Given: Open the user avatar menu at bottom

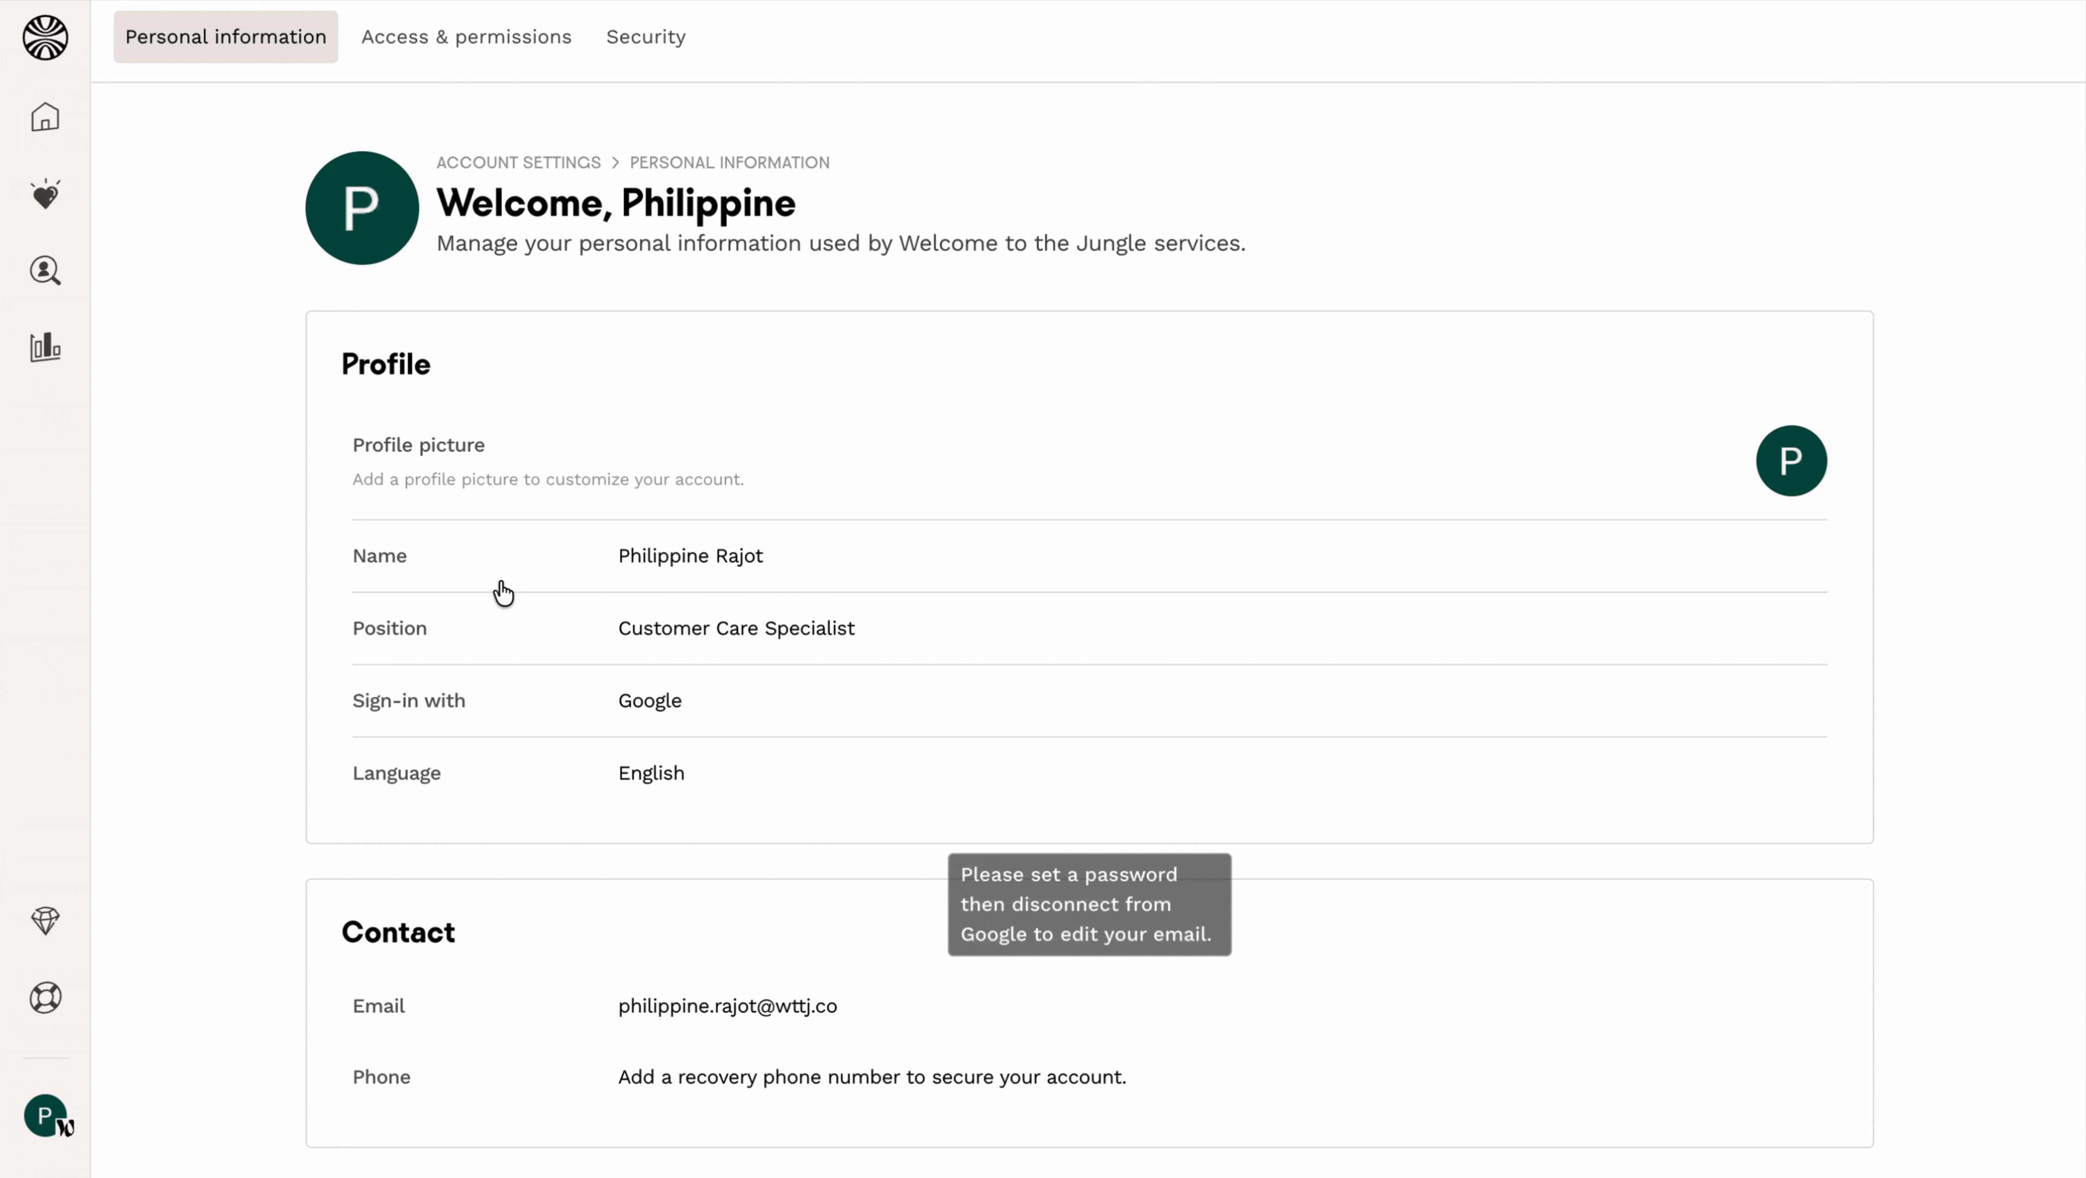Looking at the screenshot, I should (x=45, y=1116).
